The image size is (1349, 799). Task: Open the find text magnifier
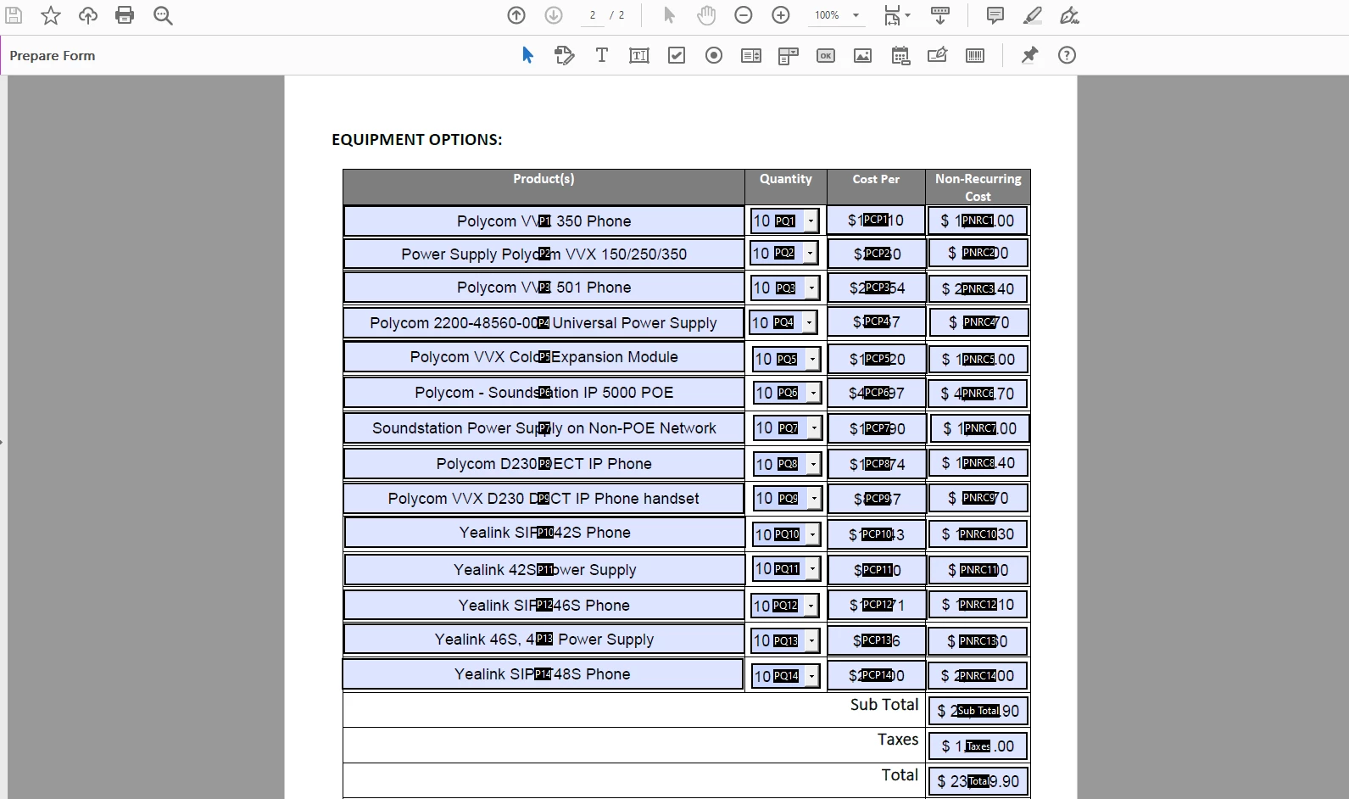[163, 15]
